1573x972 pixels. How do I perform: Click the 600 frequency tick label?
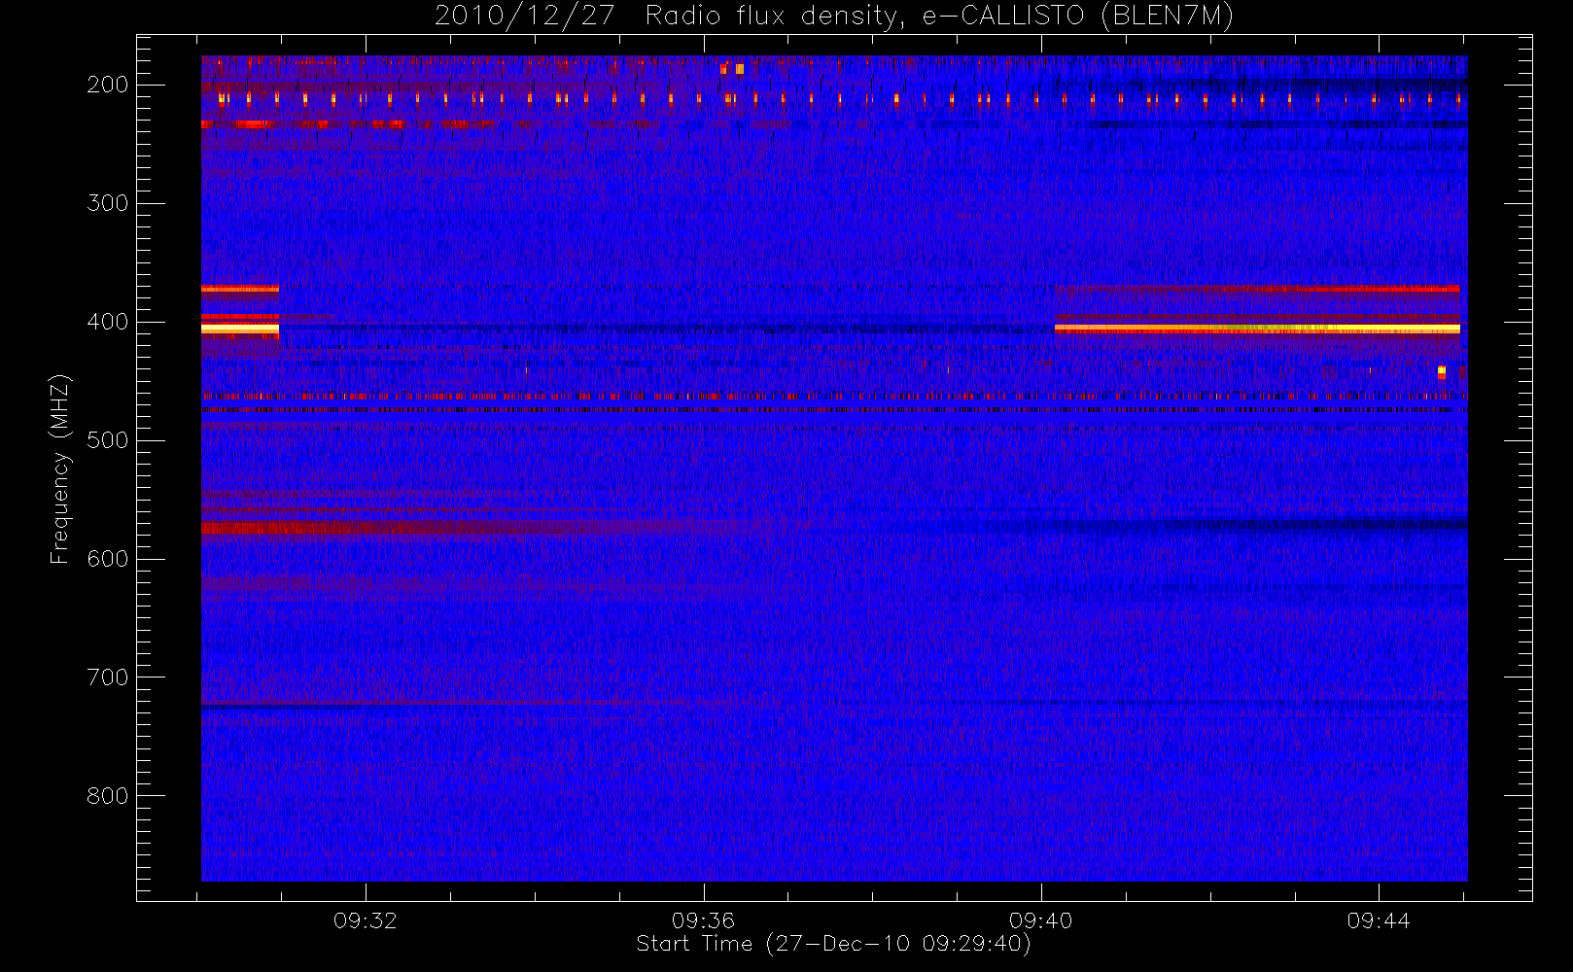(x=107, y=559)
